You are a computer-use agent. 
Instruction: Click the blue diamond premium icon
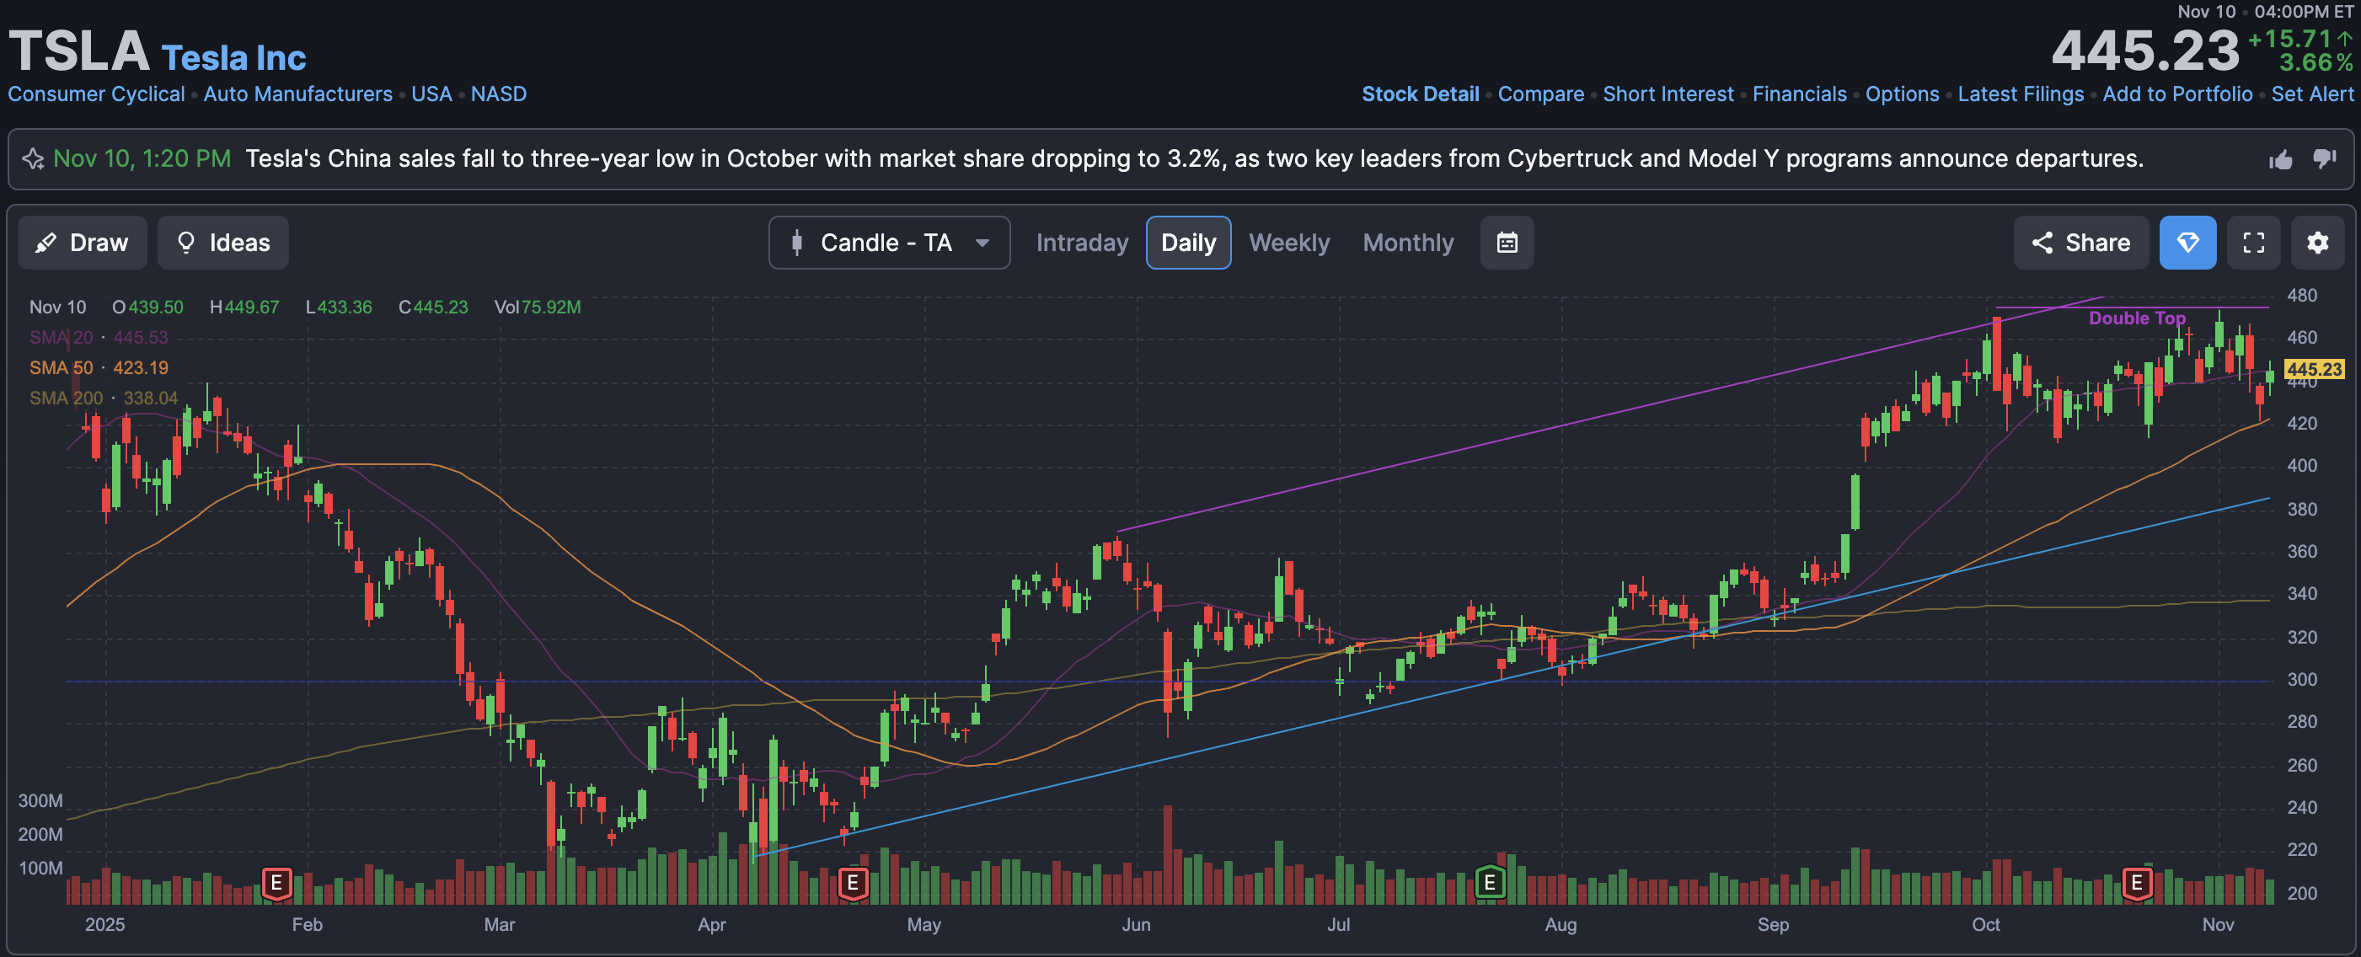[x=2187, y=243]
